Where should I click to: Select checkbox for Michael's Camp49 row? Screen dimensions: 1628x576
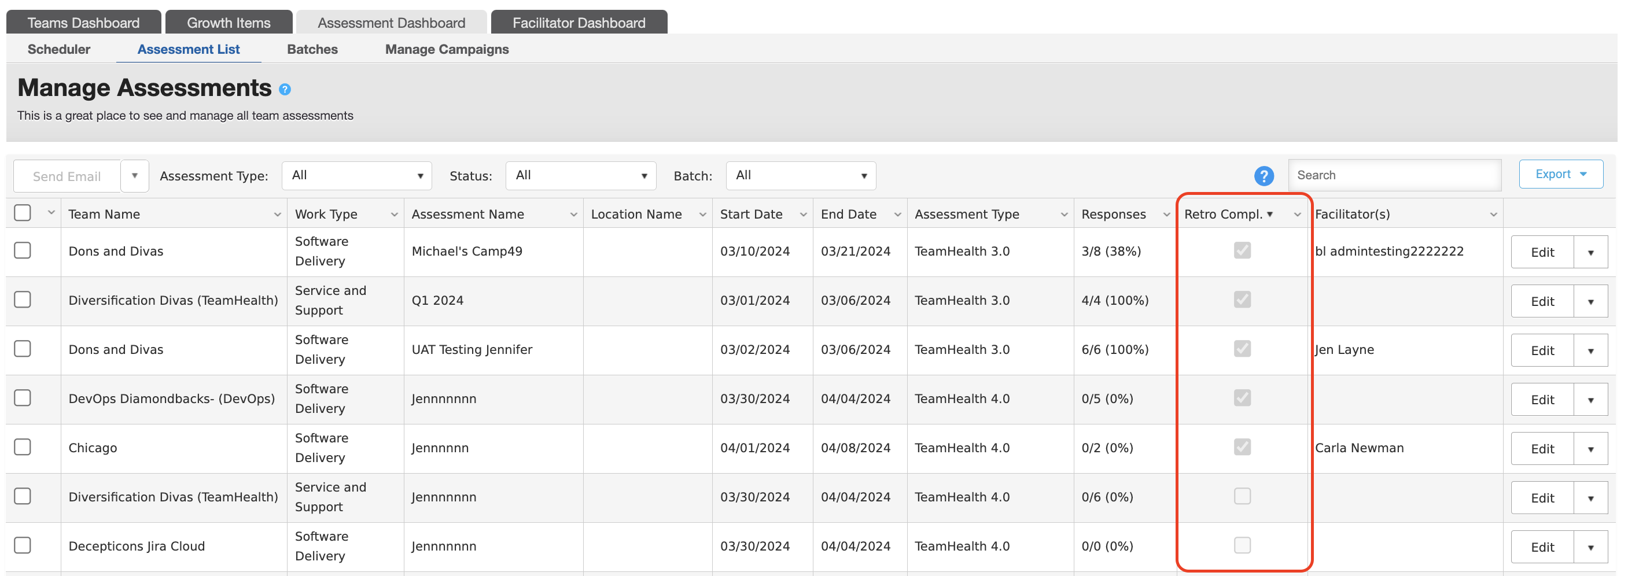[x=23, y=250]
